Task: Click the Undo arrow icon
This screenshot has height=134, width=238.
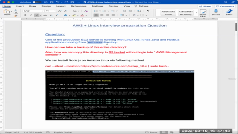Action: (58, 2)
